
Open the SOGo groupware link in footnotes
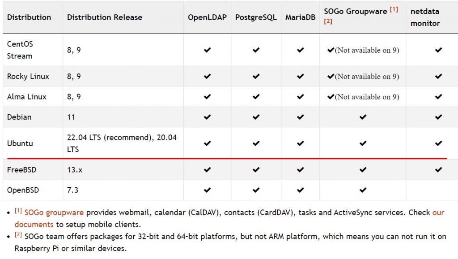click(54, 213)
